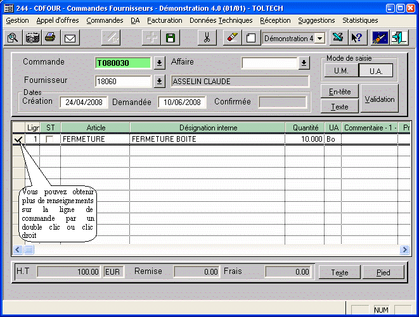
Task: Switch entry mode to U.A.
Action: (376, 71)
